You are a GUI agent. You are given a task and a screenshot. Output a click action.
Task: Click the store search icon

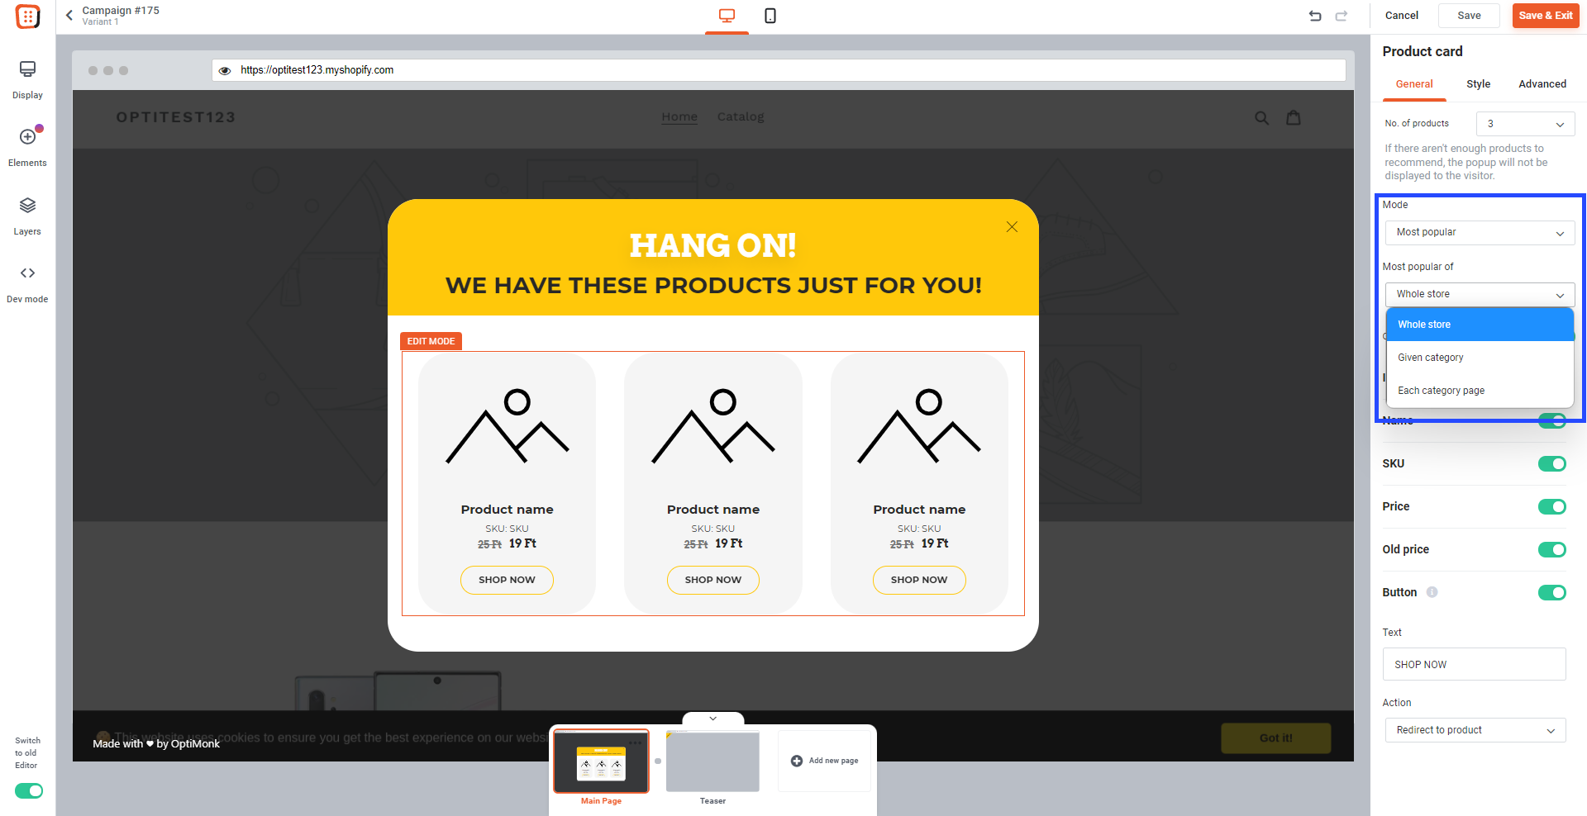pos(1261,117)
